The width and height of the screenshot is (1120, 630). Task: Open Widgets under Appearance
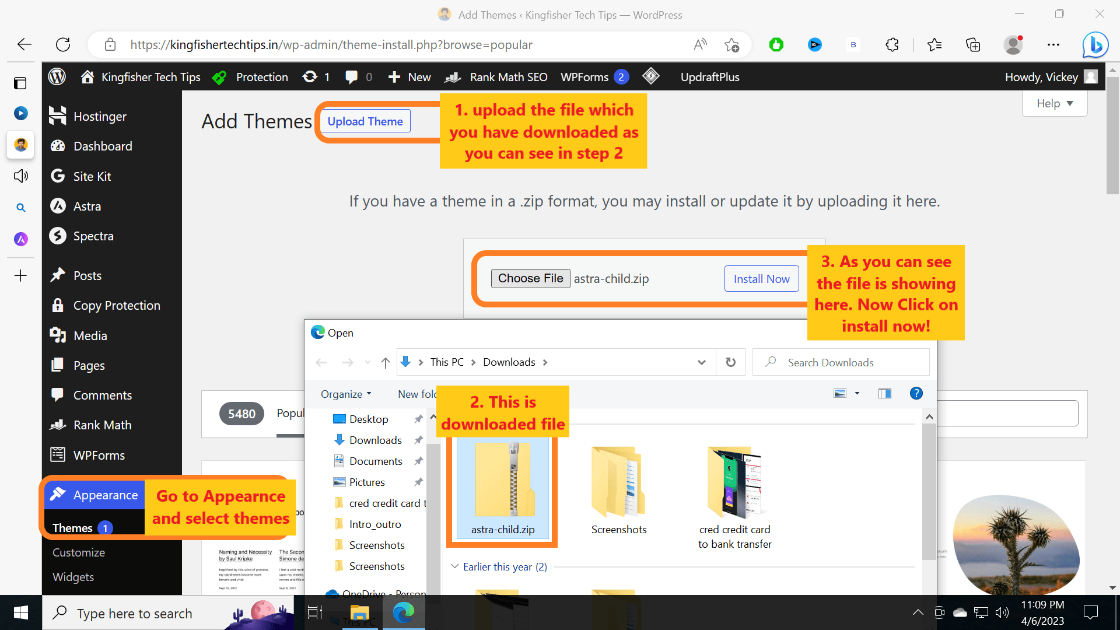pyautogui.click(x=73, y=576)
